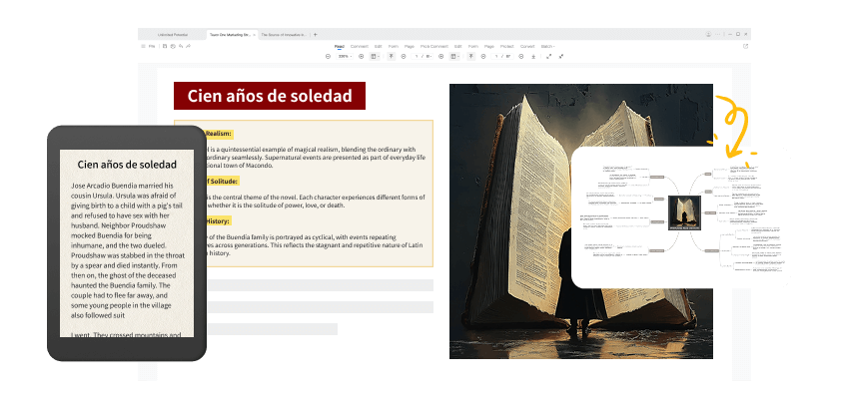The image size is (847, 411).
Task: Switch to The Source of Innovative tab
Action: tap(283, 34)
